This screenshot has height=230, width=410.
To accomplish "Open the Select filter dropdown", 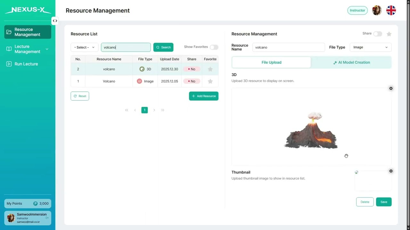I will pos(85,47).
